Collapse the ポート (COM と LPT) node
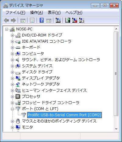Screen dimensions: 122x142 [x=12, y=109]
